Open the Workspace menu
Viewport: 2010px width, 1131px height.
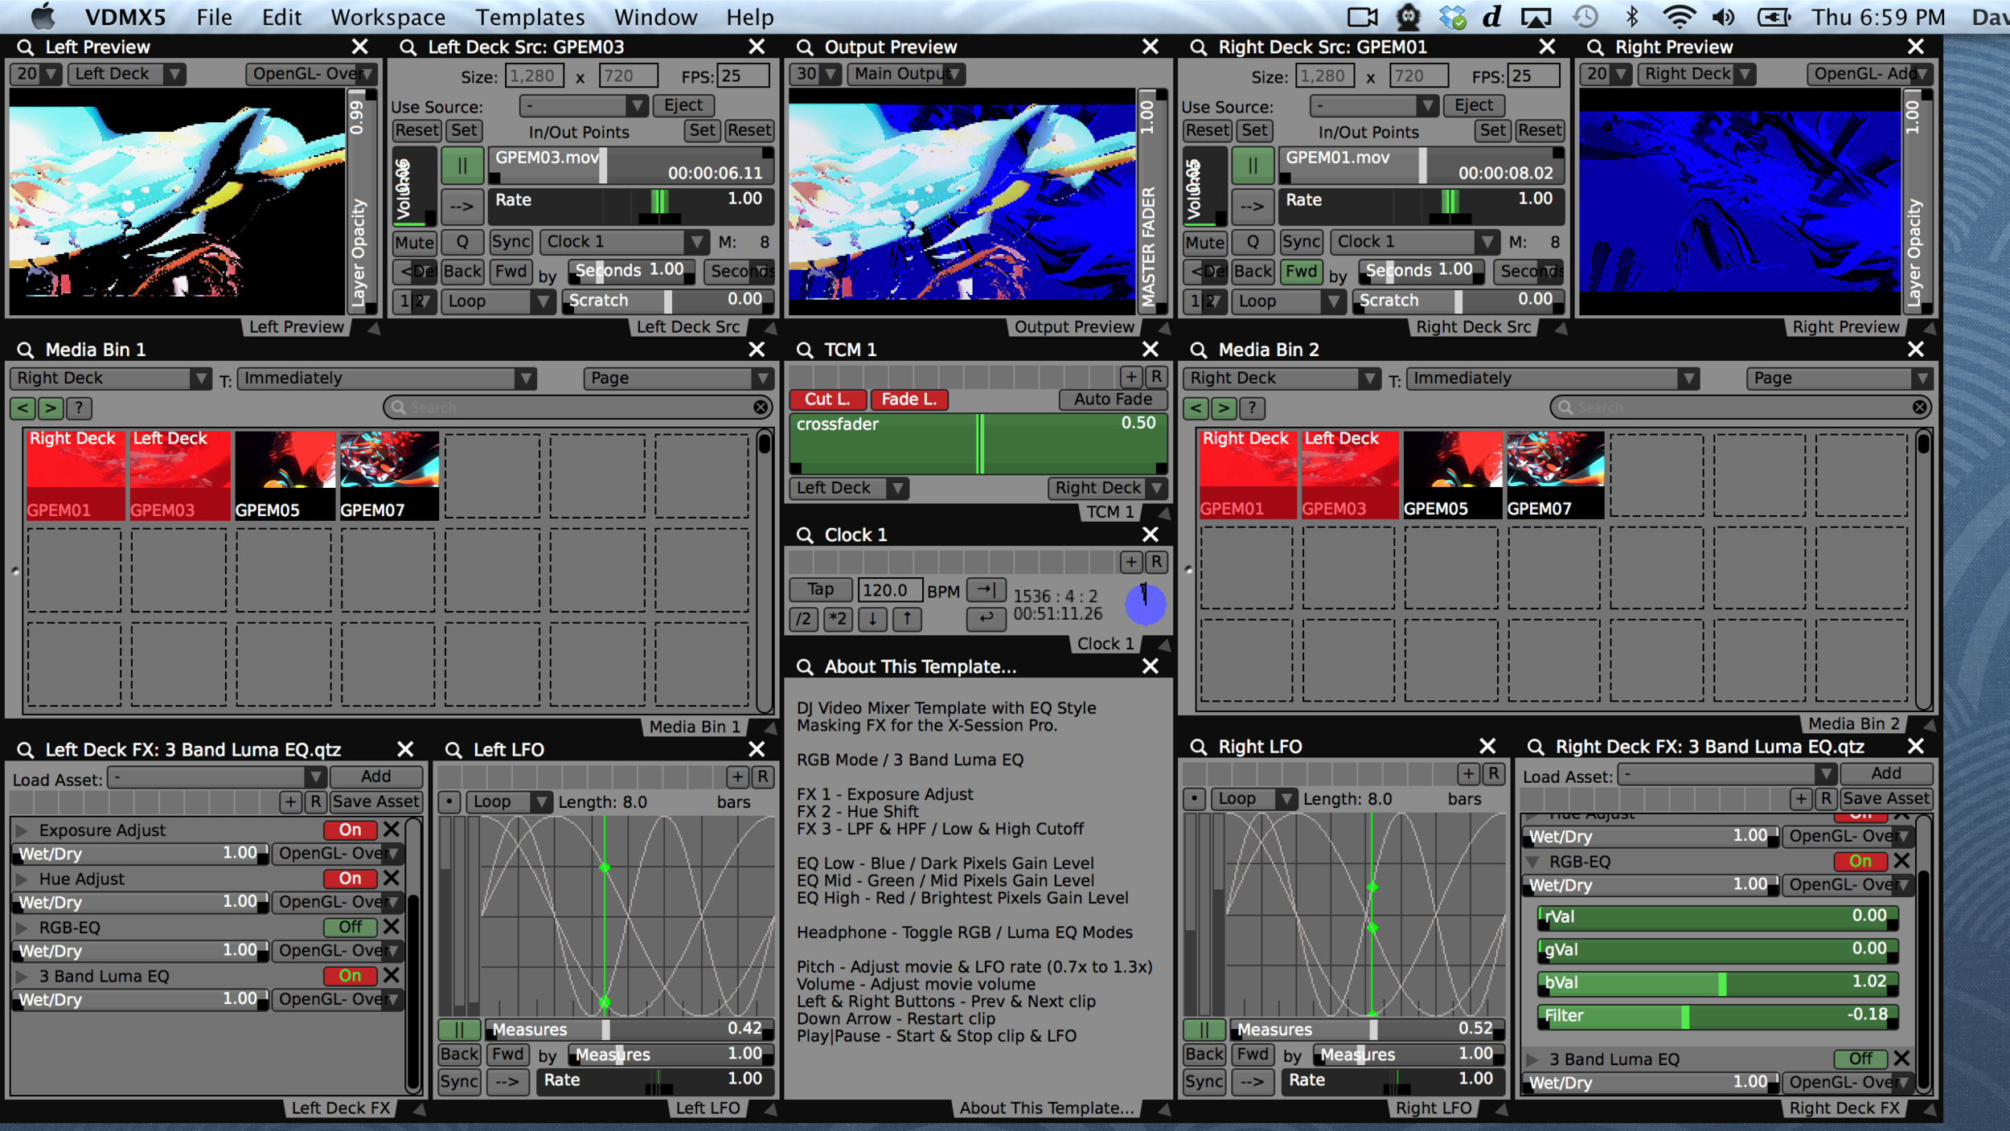(388, 17)
